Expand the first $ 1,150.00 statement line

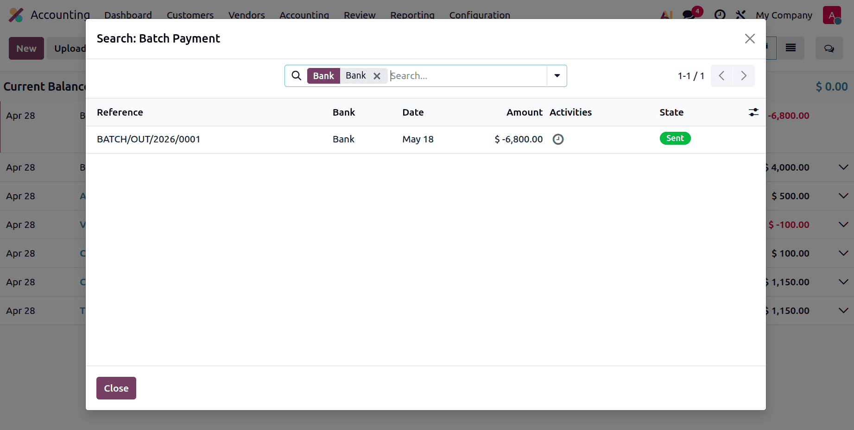pyautogui.click(x=843, y=282)
